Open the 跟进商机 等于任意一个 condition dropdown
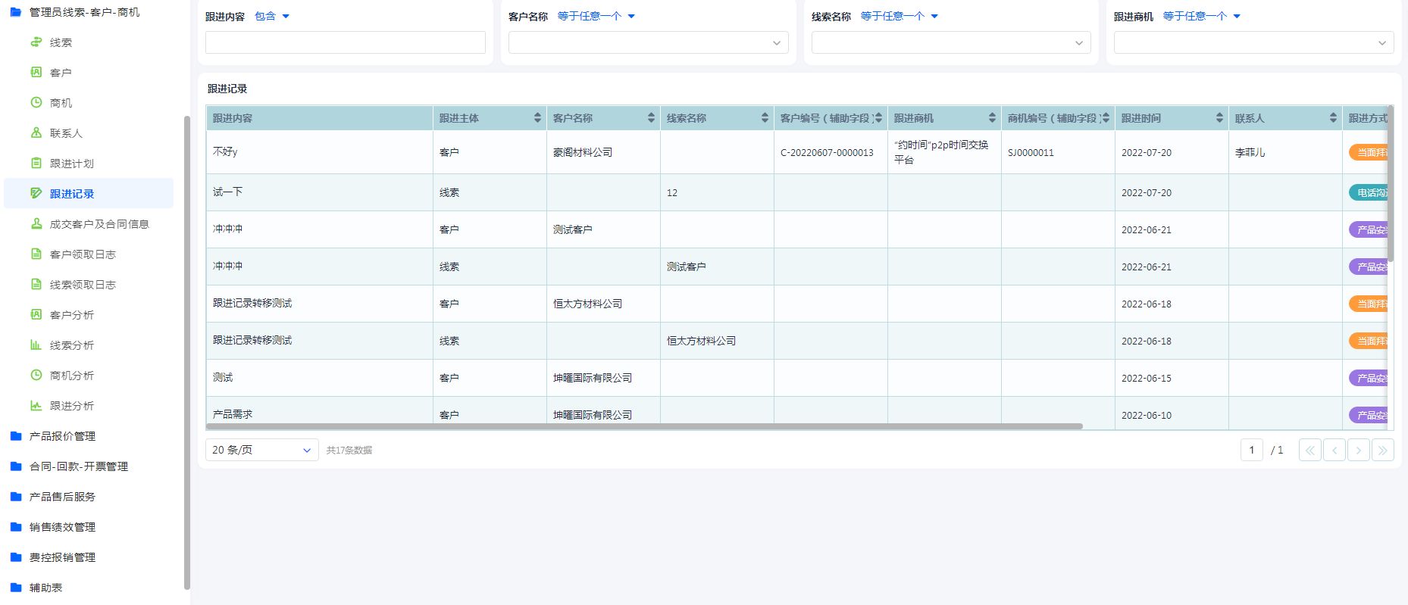 click(1202, 17)
